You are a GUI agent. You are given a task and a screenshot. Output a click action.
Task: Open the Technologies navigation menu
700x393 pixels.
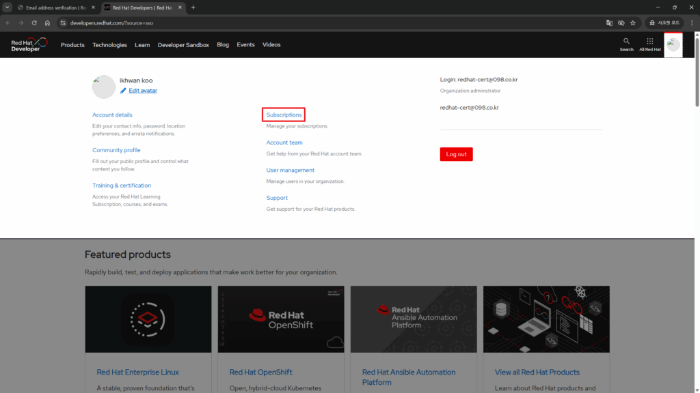(109, 45)
